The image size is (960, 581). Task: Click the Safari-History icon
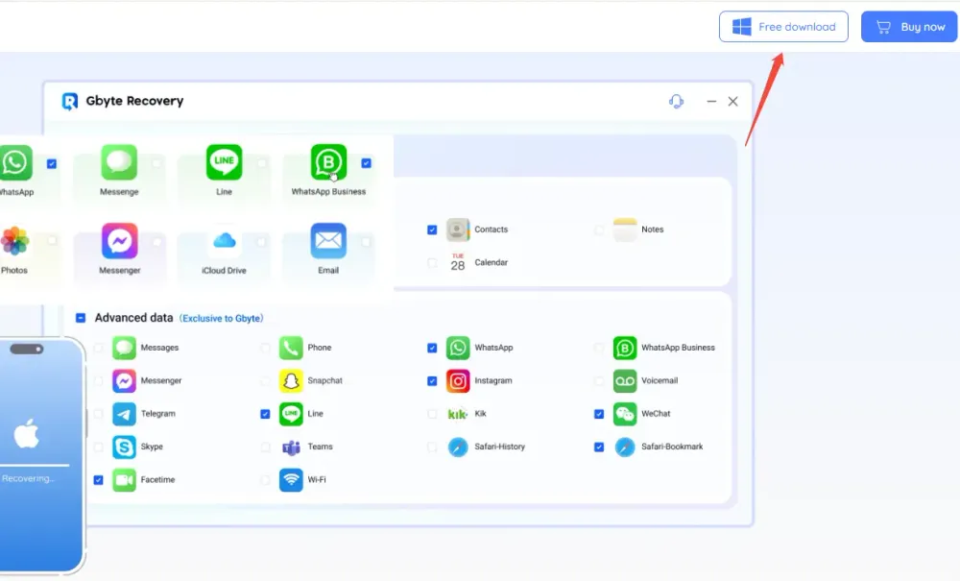coord(458,447)
